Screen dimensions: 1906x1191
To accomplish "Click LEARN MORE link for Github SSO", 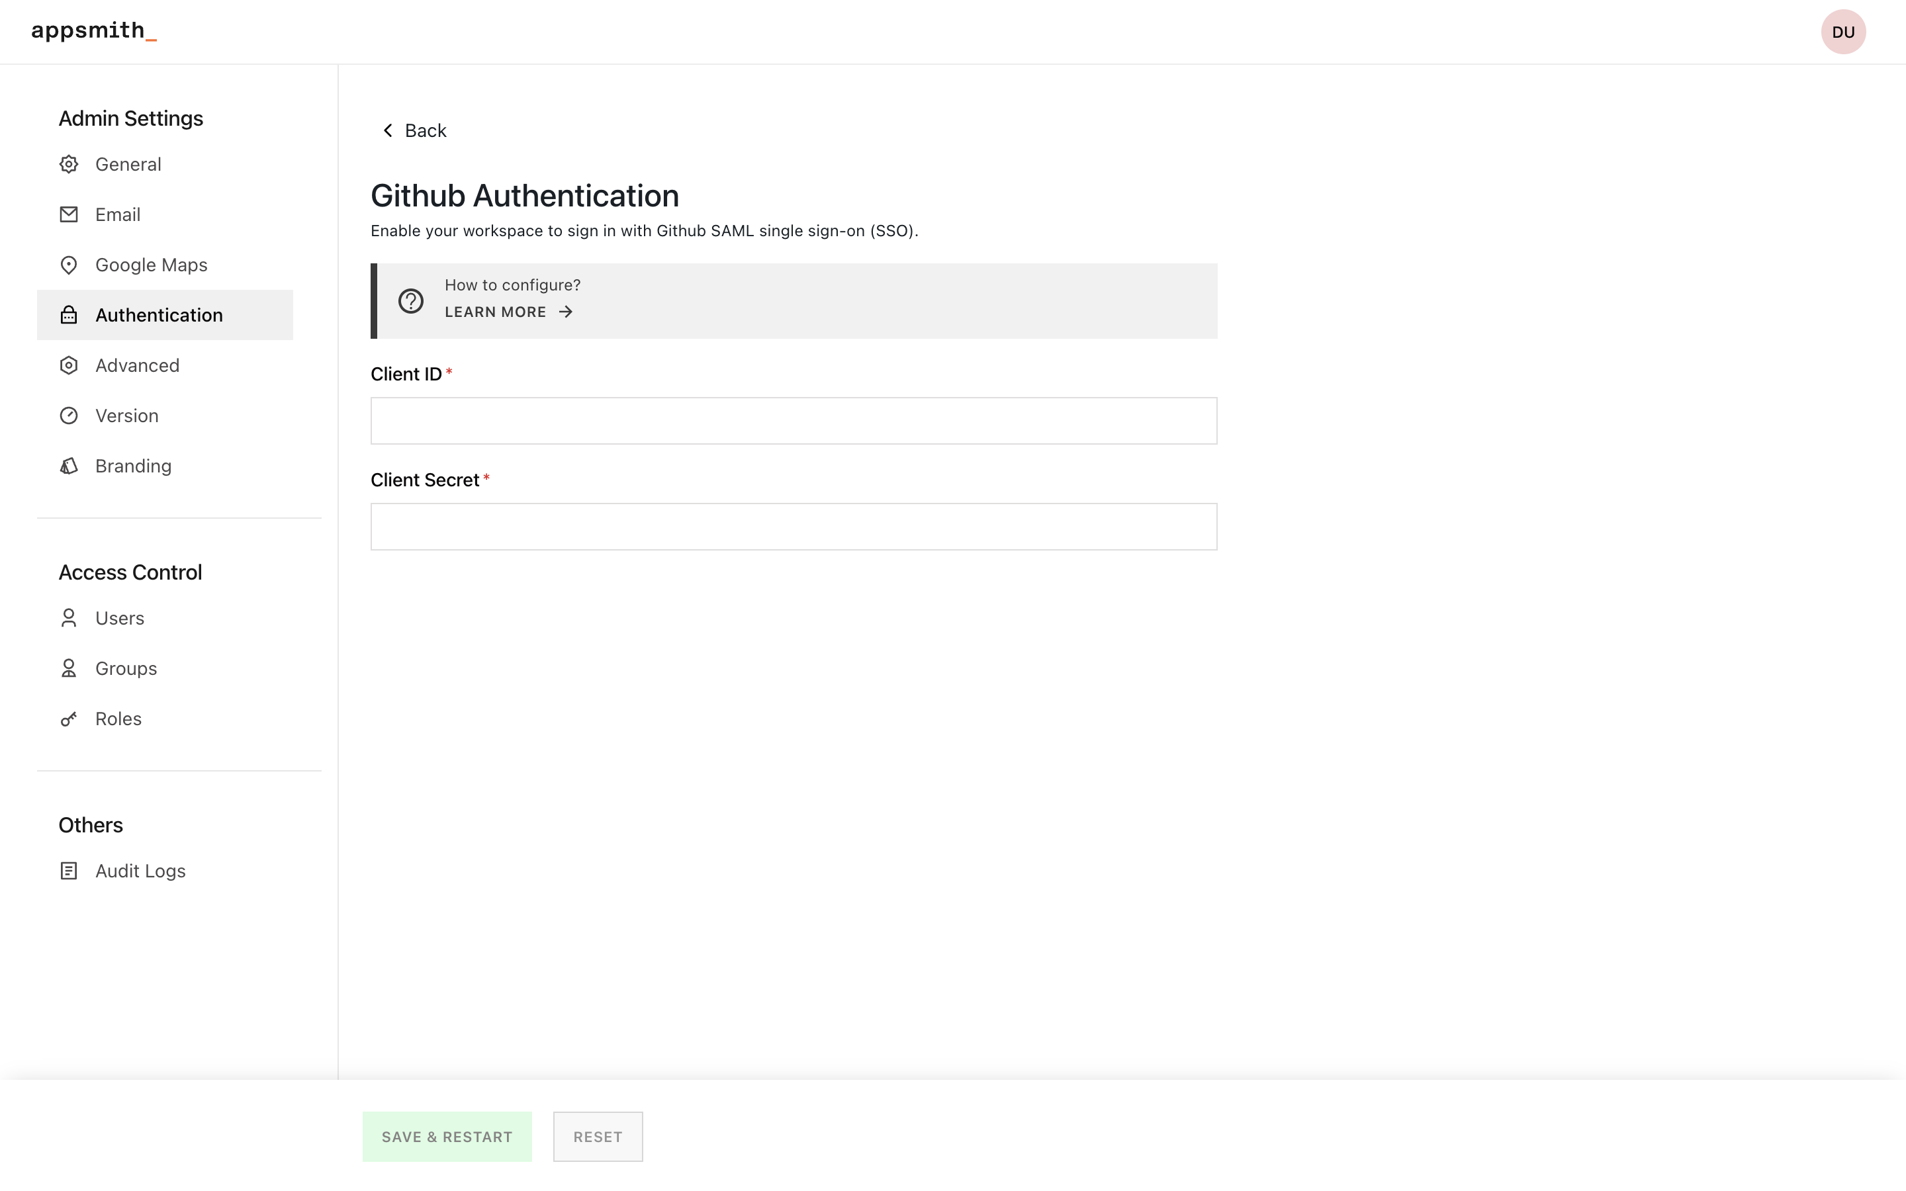I will point(508,312).
